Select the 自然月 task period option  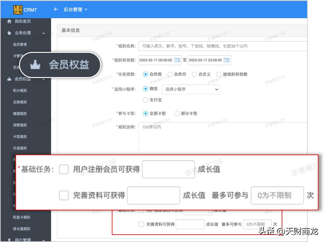click(170, 74)
